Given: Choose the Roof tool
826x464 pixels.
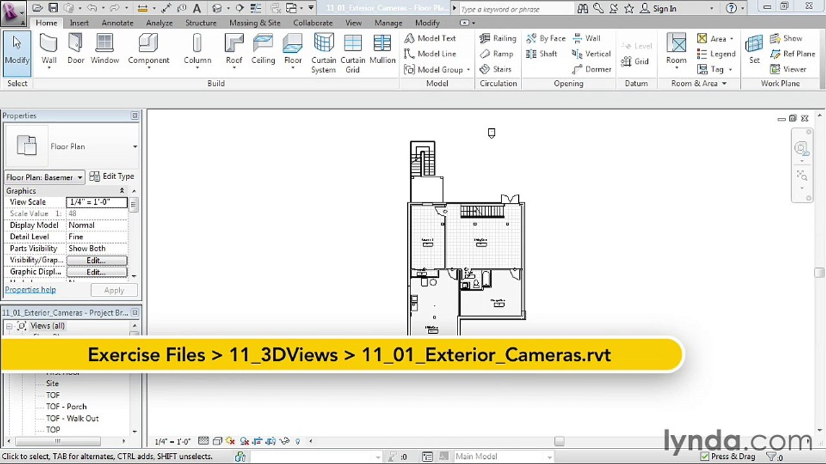Looking at the screenshot, I should [x=234, y=52].
